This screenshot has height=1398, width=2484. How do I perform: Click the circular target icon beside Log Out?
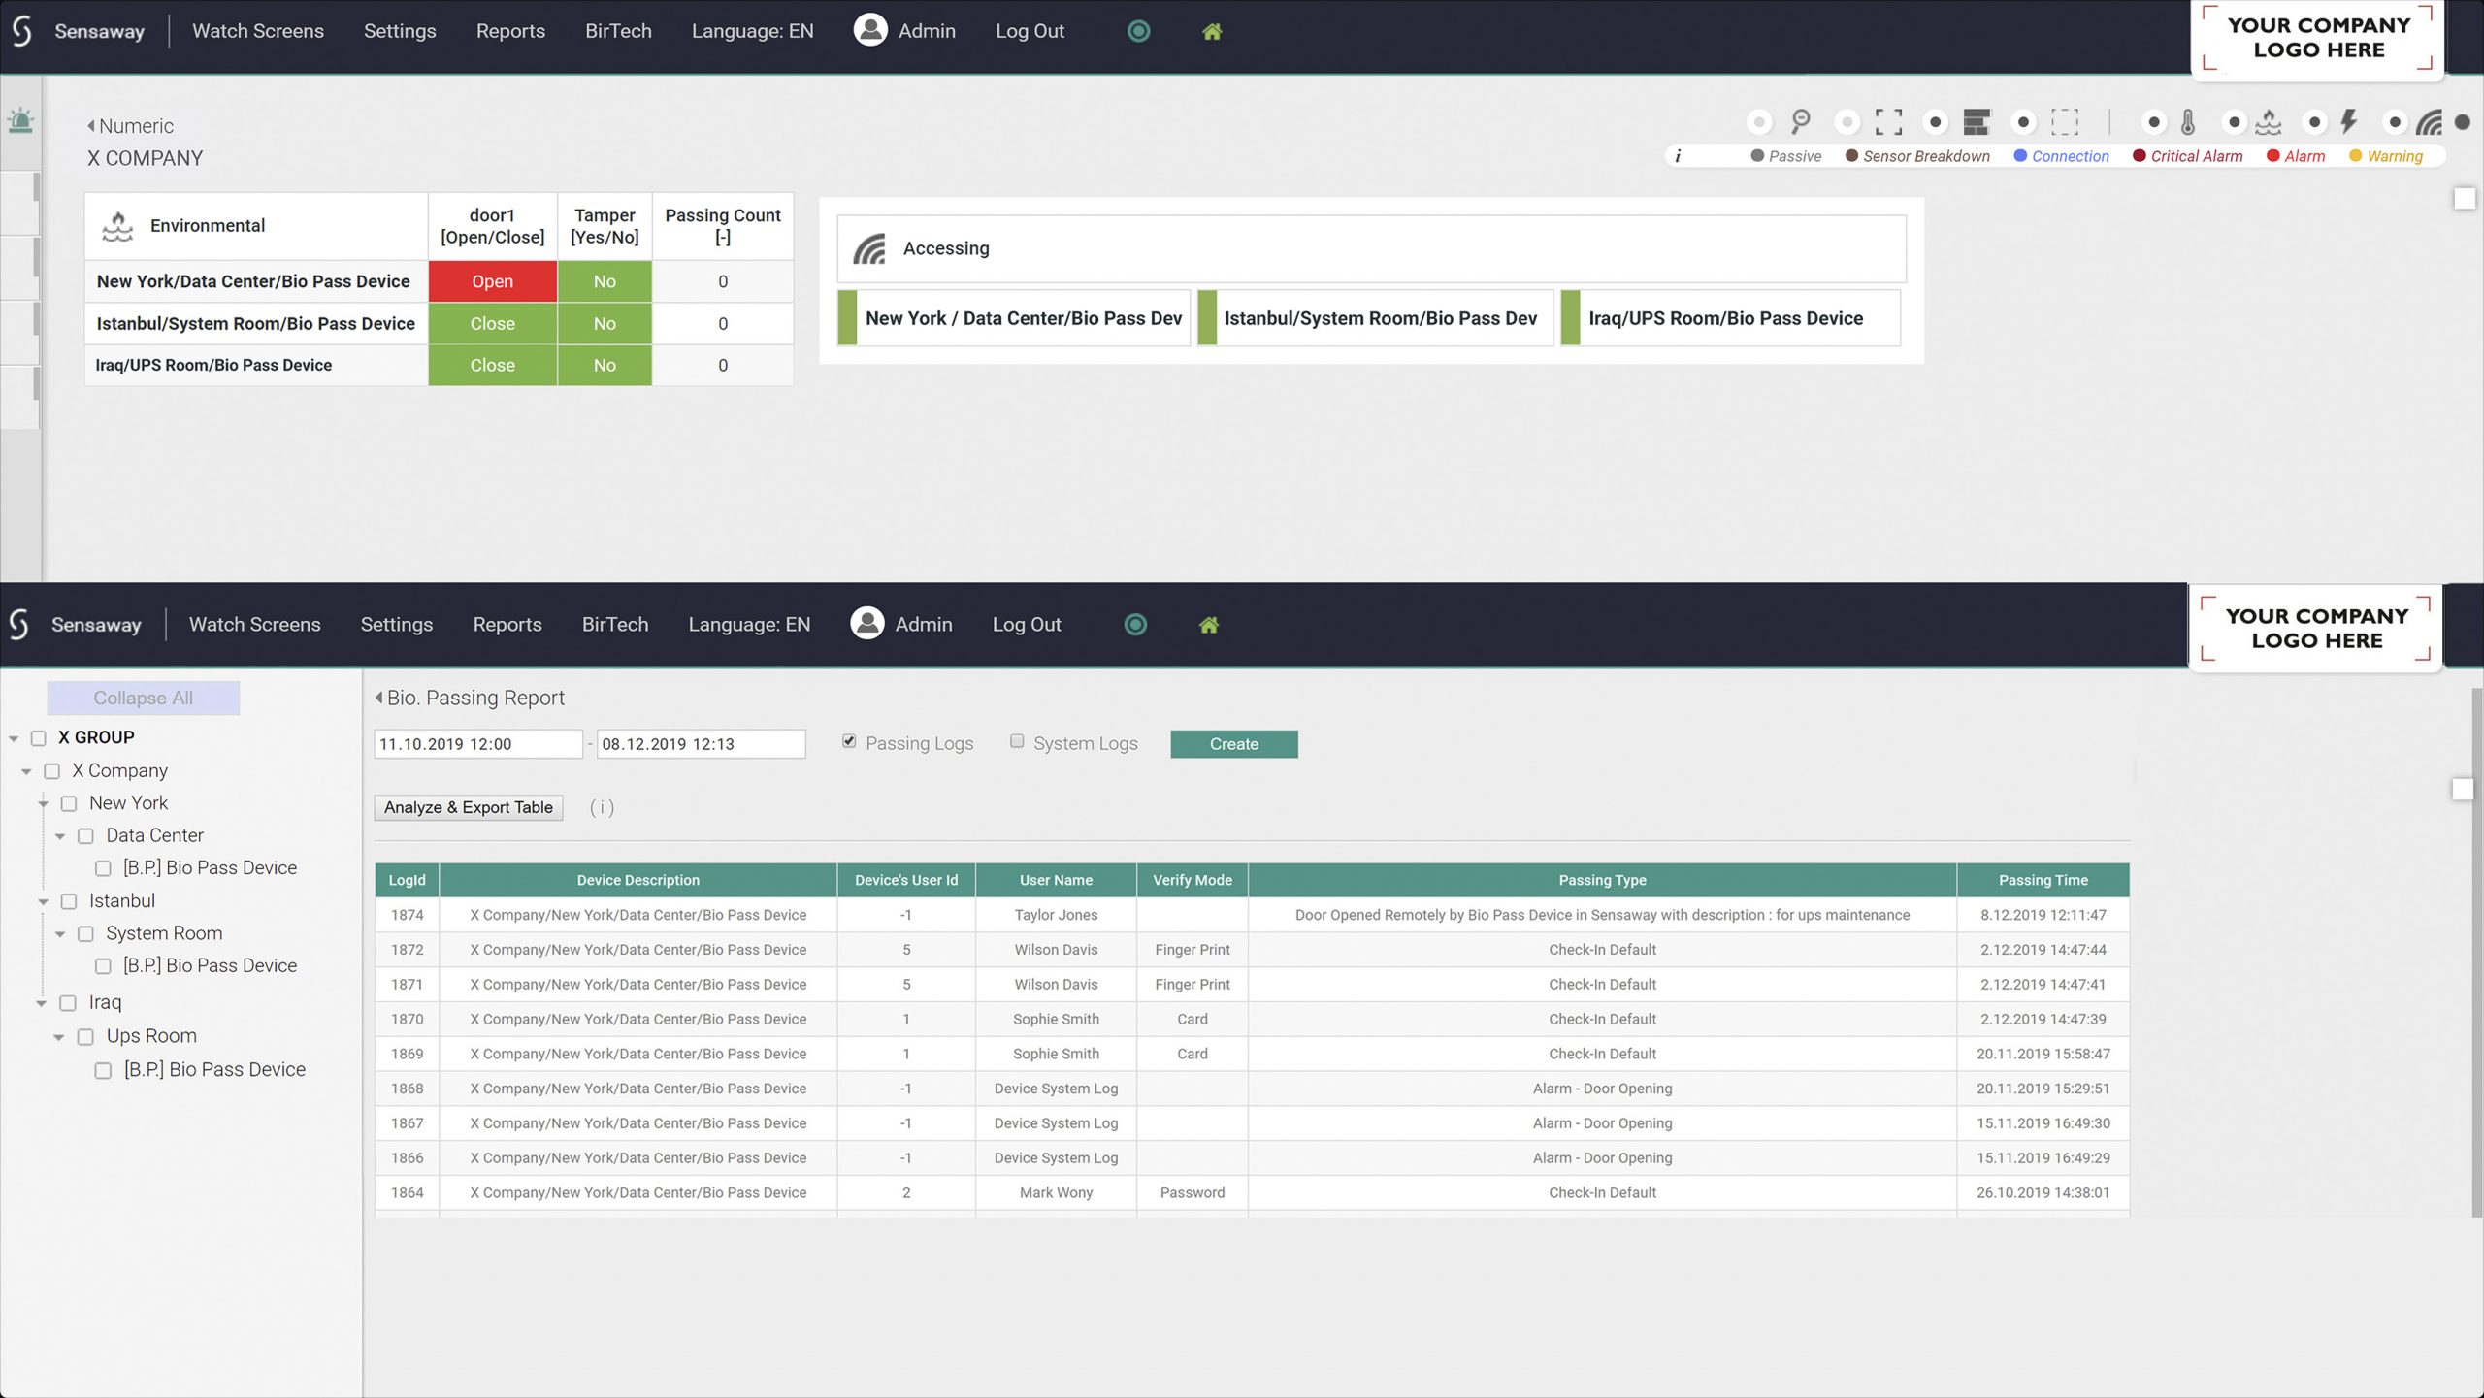[1138, 30]
